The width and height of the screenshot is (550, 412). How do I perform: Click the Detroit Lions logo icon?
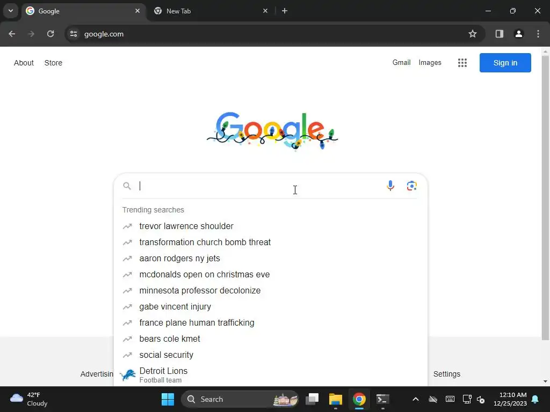pos(128,375)
